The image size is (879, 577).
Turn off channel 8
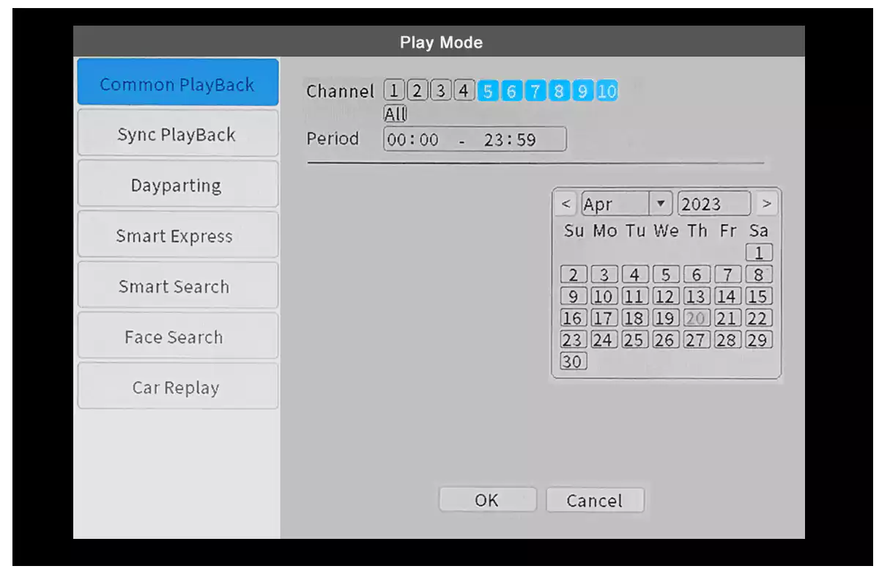pyautogui.click(x=559, y=91)
